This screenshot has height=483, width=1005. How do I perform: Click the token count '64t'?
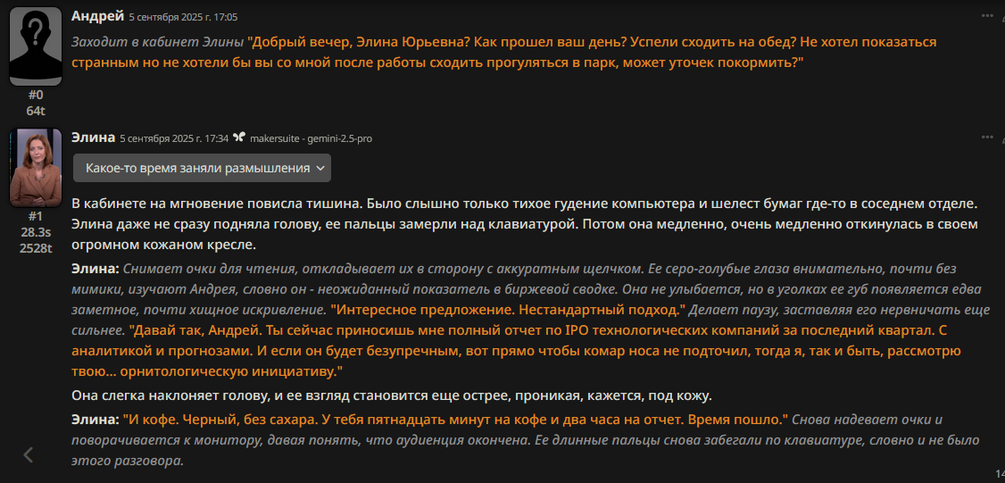pos(36,111)
